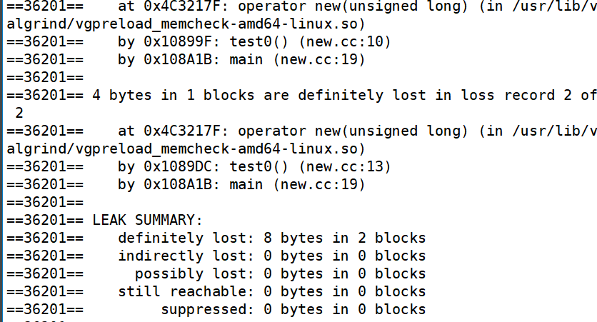The height and width of the screenshot is (322, 597).
Task: Click the 'indirectly lost:' summary label
Action: point(186,256)
